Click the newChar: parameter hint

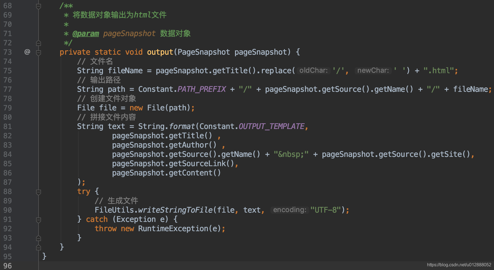(x=373, y=71)
